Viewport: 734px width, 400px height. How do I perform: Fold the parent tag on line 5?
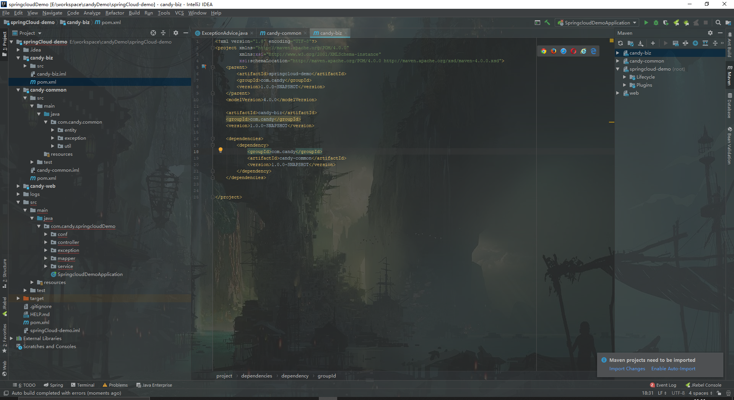213,67
